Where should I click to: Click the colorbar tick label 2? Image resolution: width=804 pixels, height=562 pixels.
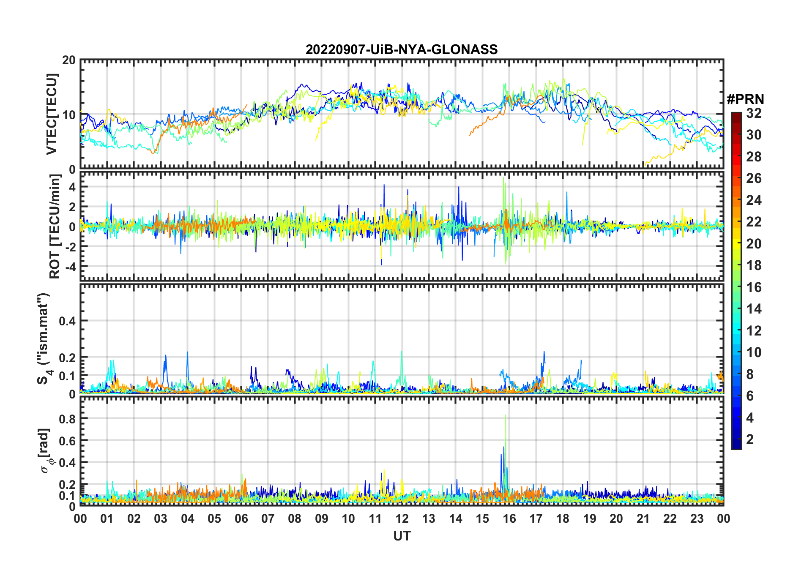click(750, 439)
